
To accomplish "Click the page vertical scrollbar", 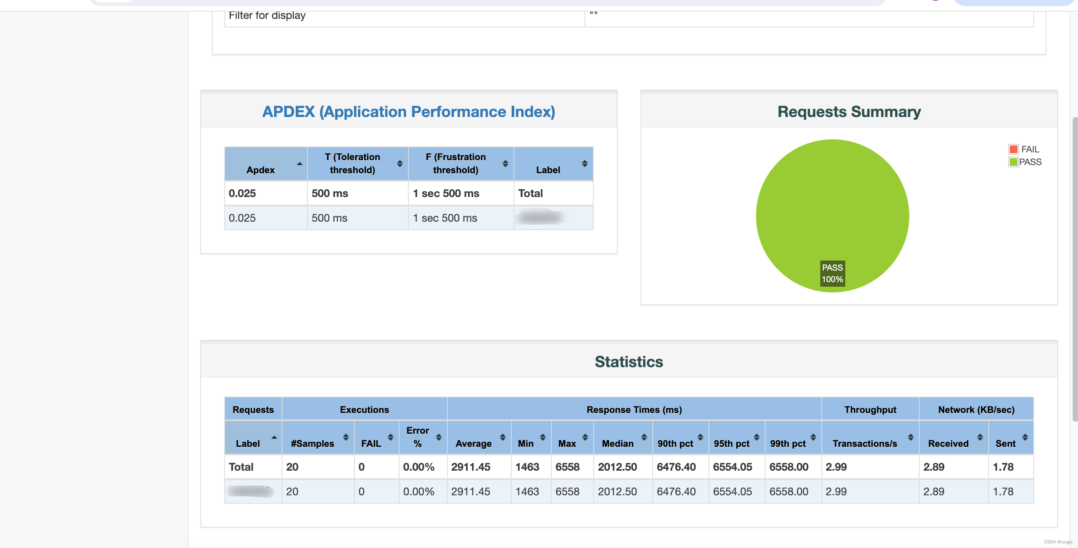I will pyautogui.click(x=1074, y=270).
